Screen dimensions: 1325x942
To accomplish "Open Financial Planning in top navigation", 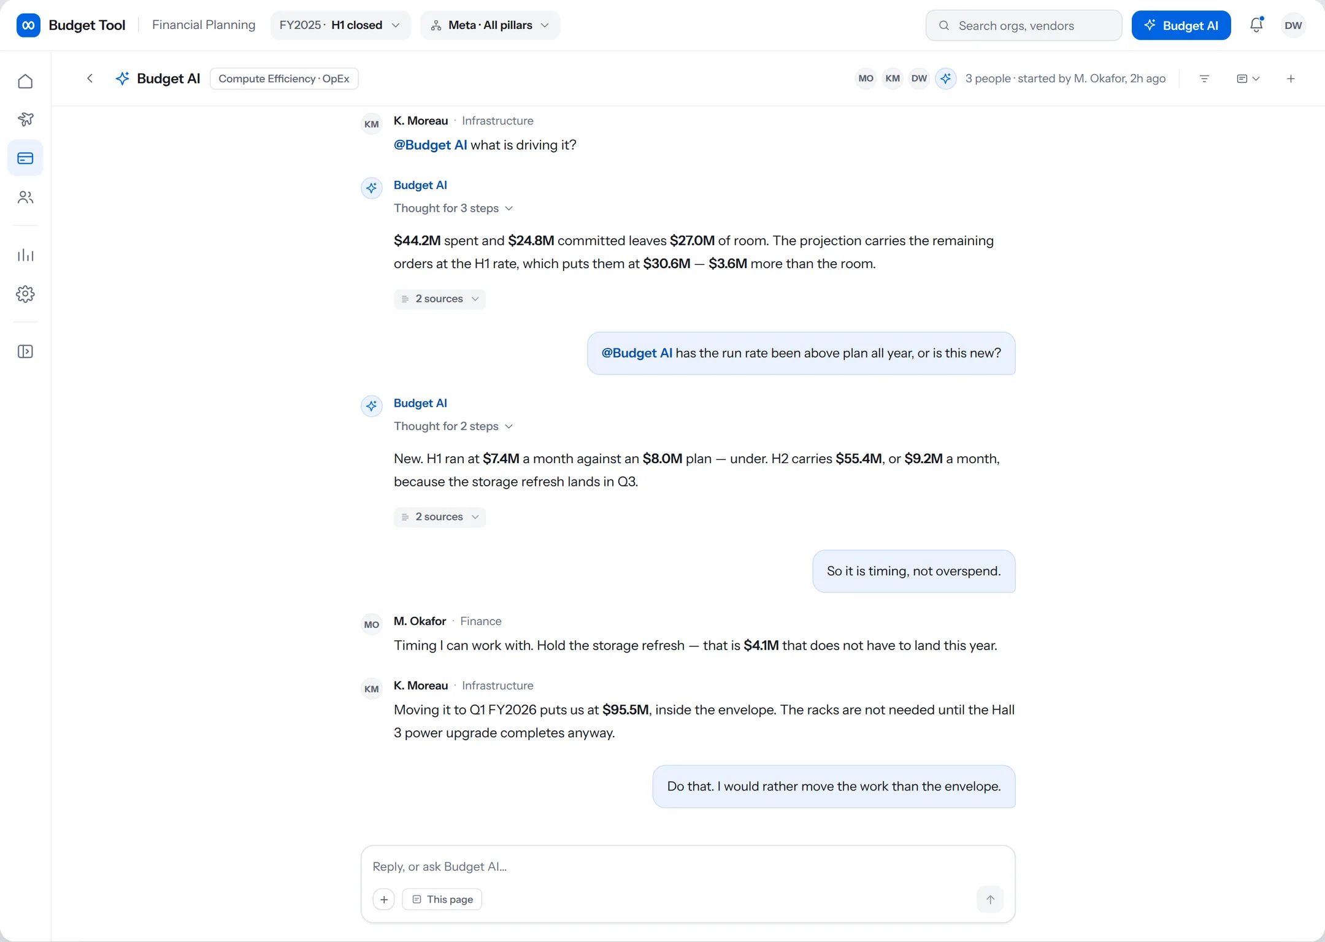I will pos(204,25).
